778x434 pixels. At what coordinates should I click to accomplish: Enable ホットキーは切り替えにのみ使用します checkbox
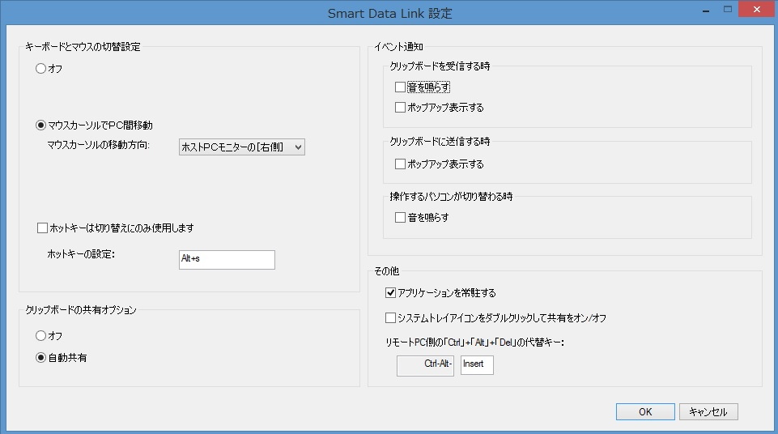click(x=43, y=228)
